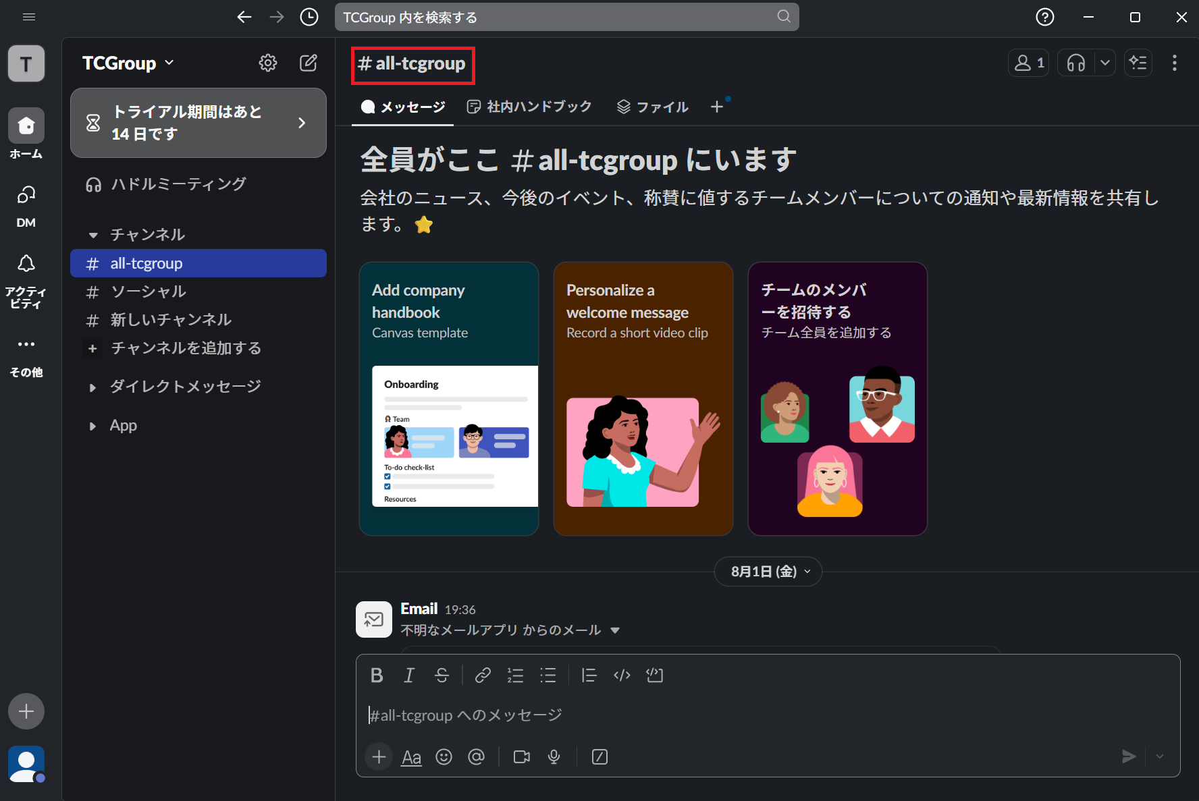
Task: Open the emoji picker
Action: pos(444,757)
